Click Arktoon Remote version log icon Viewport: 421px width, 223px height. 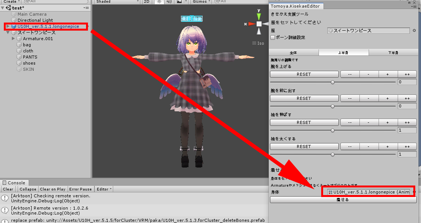click(5, 210)
